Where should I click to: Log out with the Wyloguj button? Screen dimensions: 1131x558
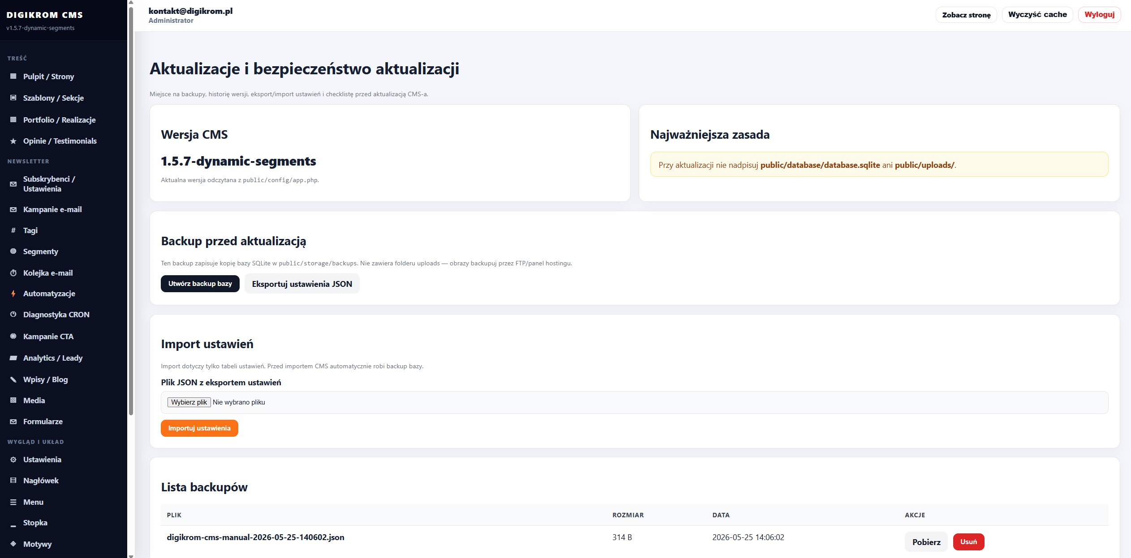[1099, 15]
